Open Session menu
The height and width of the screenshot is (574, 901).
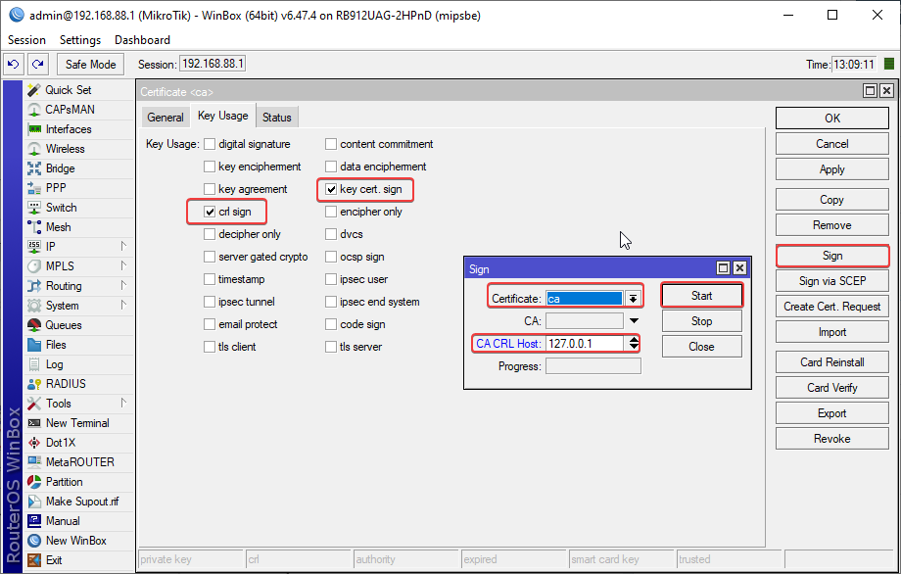(x=26, y=39)
